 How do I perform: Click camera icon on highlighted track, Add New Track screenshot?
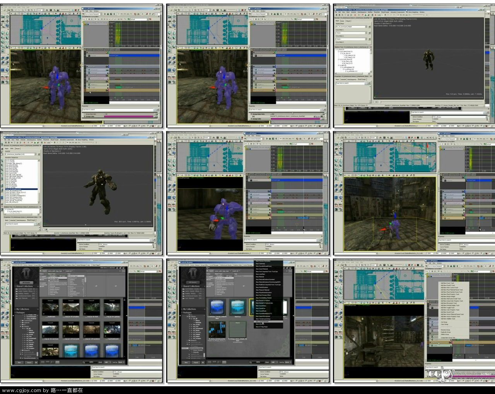pyautogui.click(x=450, y=342)
